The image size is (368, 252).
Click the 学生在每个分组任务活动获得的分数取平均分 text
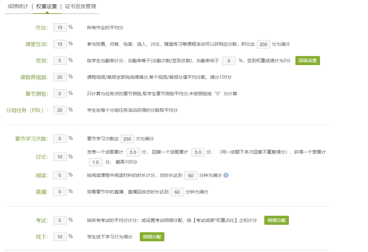click(x=132, y=110)
